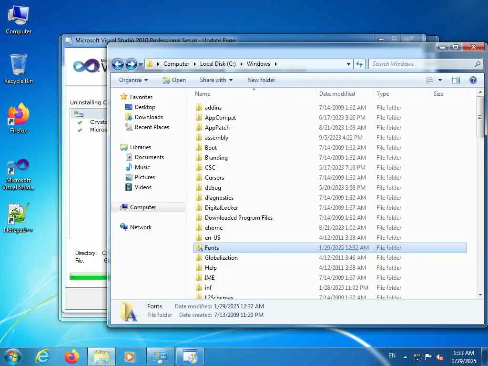Image resolution: width=488 pixels, height=366 pixels.
Task: Expand arrow after Computer breadcrumb
Action: (195, 64)
